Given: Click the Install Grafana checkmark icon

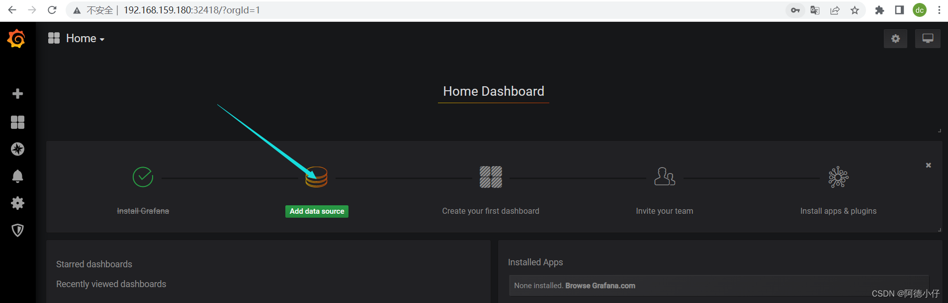Looking at the screenshot, I should 143,177.
